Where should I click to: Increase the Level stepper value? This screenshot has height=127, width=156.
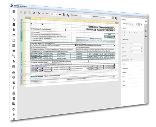tap(141, 47)
